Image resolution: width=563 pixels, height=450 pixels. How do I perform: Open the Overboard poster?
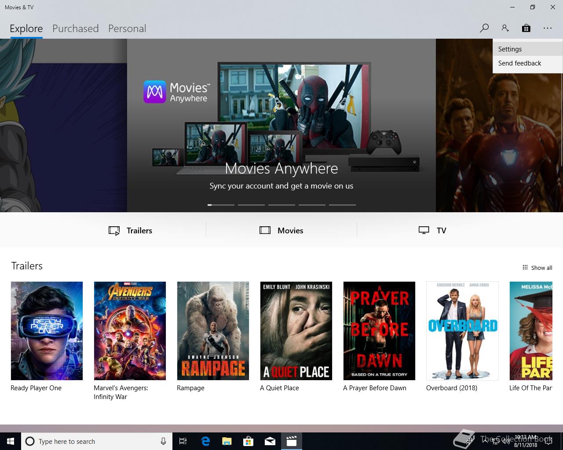tap(462, 331)
